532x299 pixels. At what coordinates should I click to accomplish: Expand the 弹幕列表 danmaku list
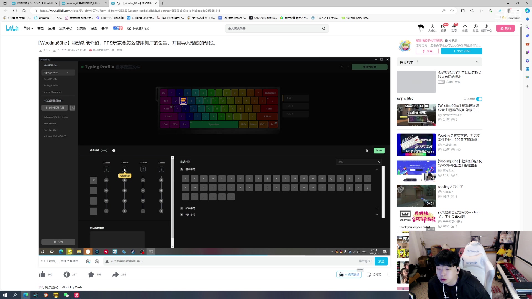point(477,62)
